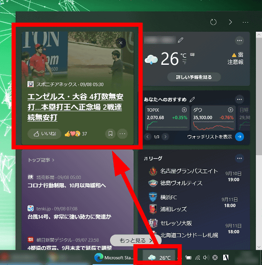Open next page arrow in panel header

click(x=230, y=22)
